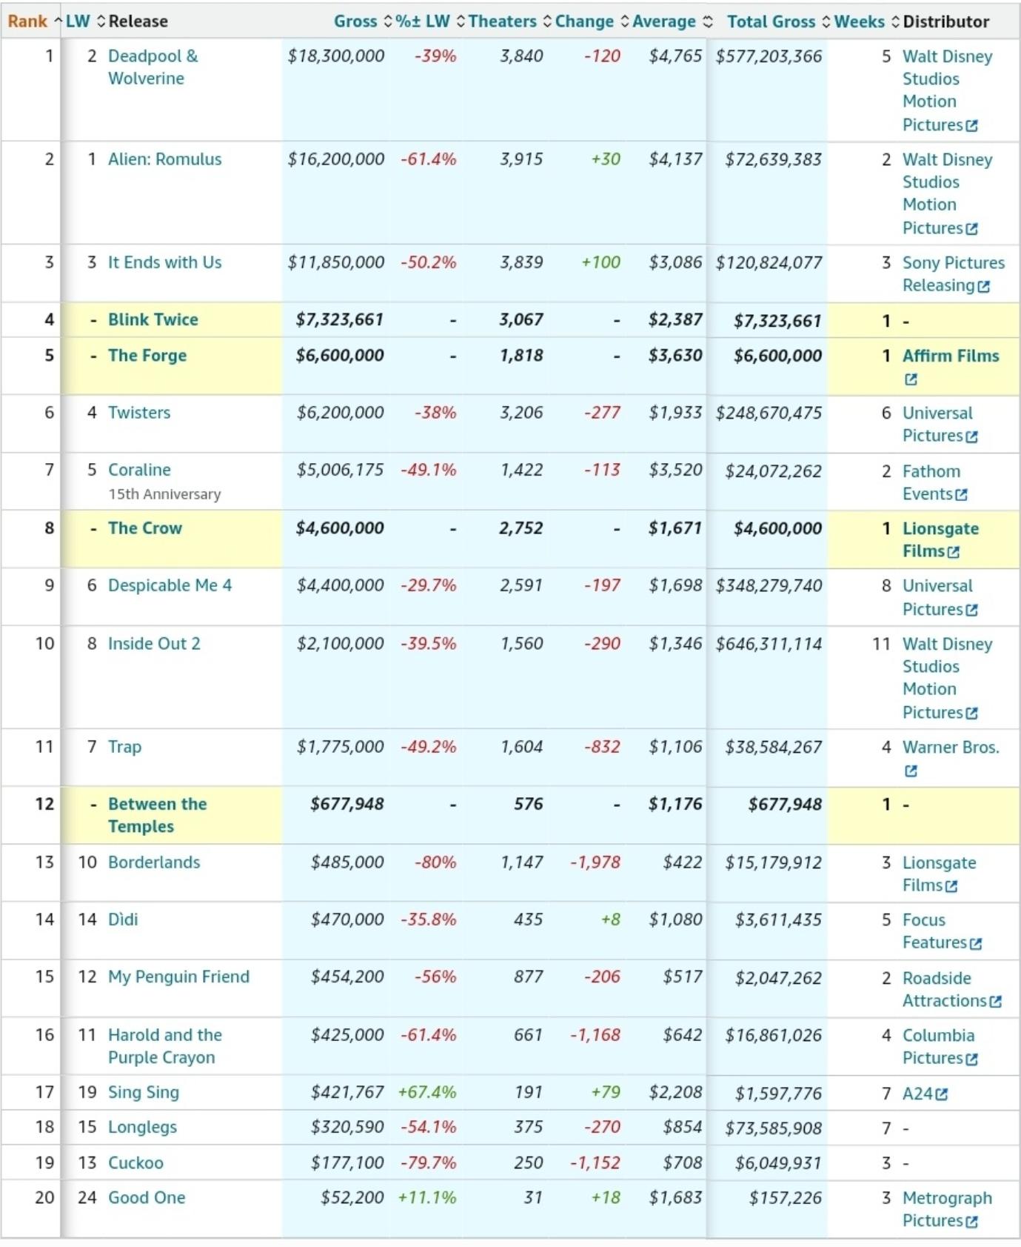This screenshot has height=1247, width=1021.
Task: Open Warner Bros. distributor link
Action: point(951,747)
